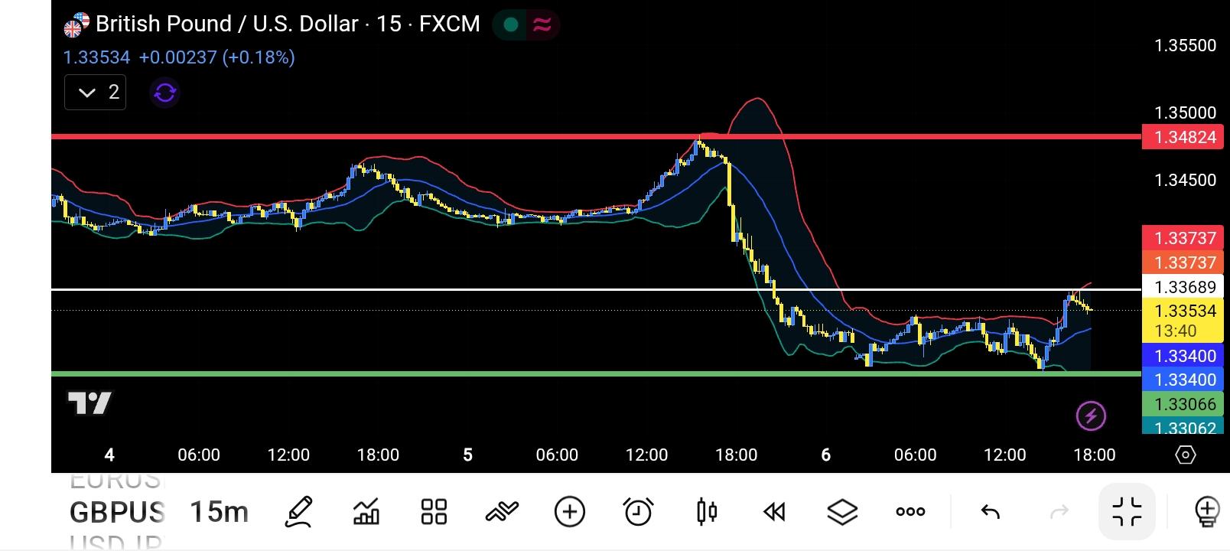Start bar replay with the rewind icon
This screenshot has height=551, width=1230.
pos(774,511)
